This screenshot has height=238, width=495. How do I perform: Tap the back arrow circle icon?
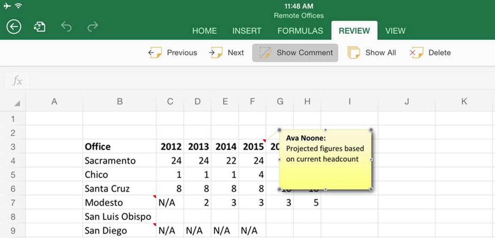pyautogui.click(x=14, y=27)
